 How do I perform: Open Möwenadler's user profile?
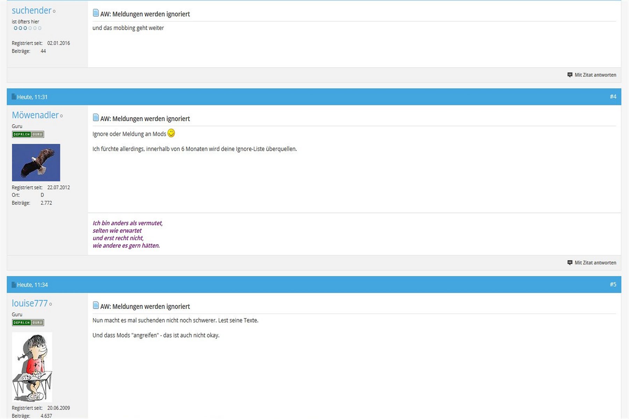coord(35,115)
